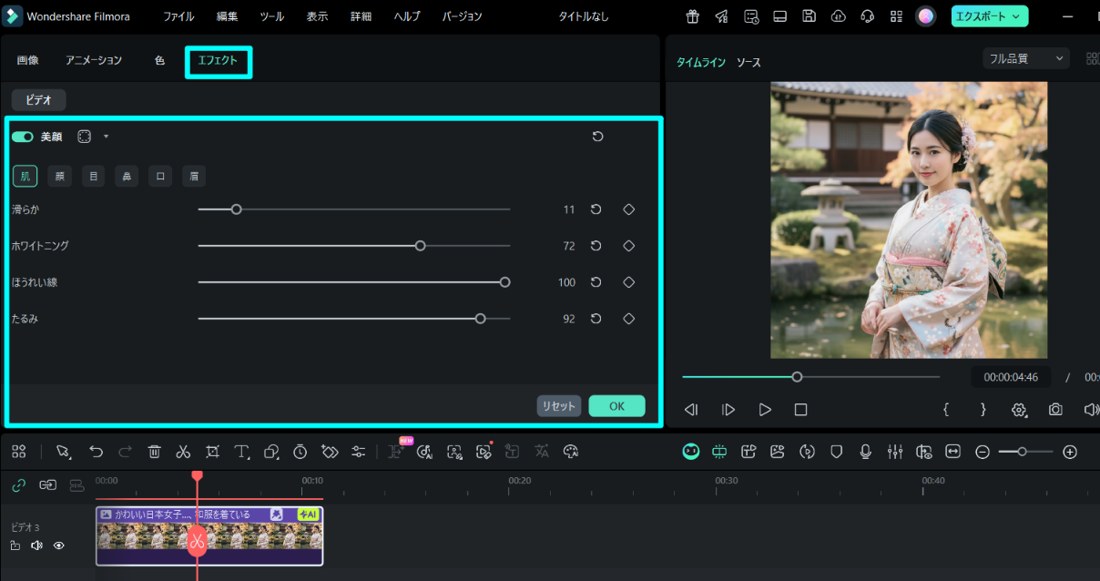Screen dimensions: 1100x581
Task: Mute the ビデオ3 track speaker icon
Action: (37, 545)
